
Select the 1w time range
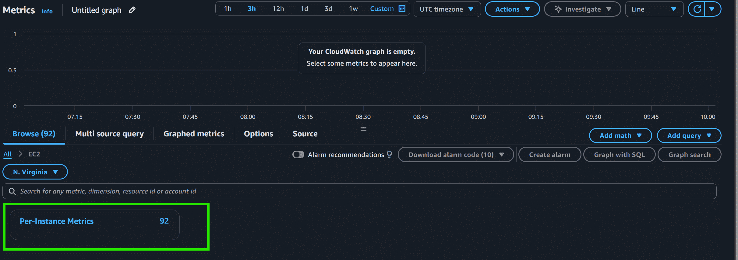click(353, 9)
